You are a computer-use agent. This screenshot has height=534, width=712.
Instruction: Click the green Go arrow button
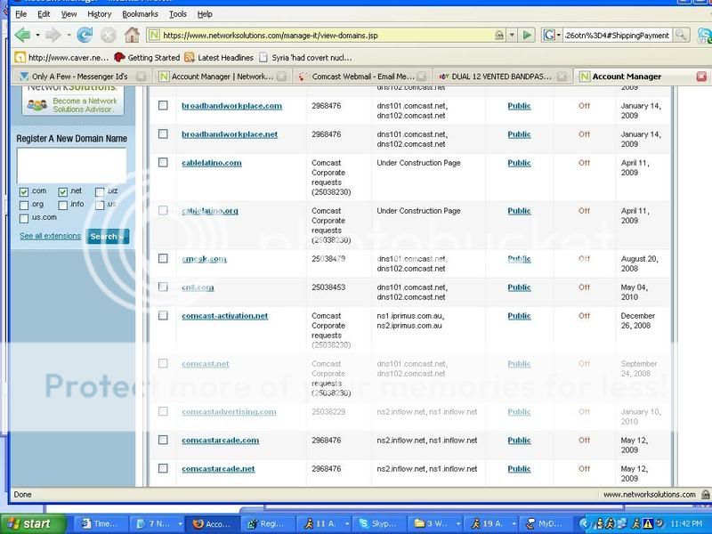tap(527, 35)
